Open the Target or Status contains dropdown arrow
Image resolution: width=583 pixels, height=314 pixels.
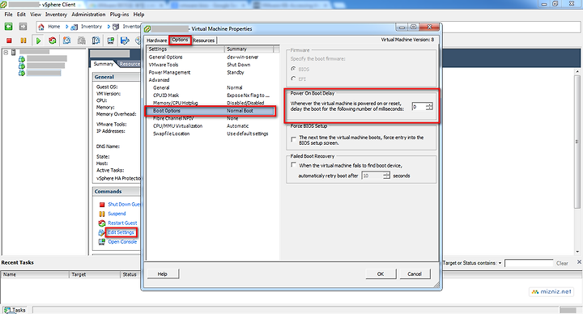click(500, 263)
